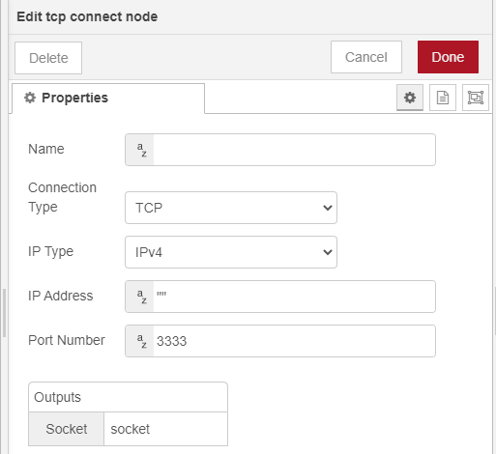Click the Port Number type selector icon
Screen dimensions: 496x454
[140, 341]
